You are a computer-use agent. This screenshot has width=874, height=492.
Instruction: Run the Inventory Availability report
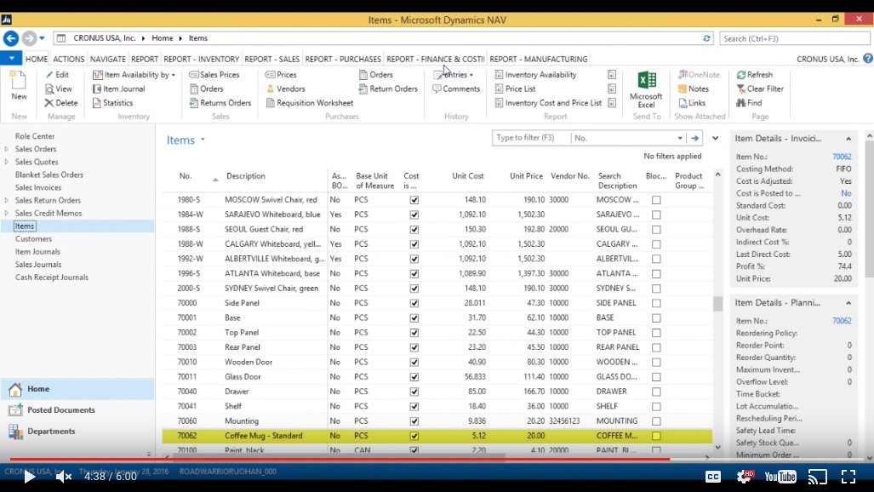tap(535, 75)
